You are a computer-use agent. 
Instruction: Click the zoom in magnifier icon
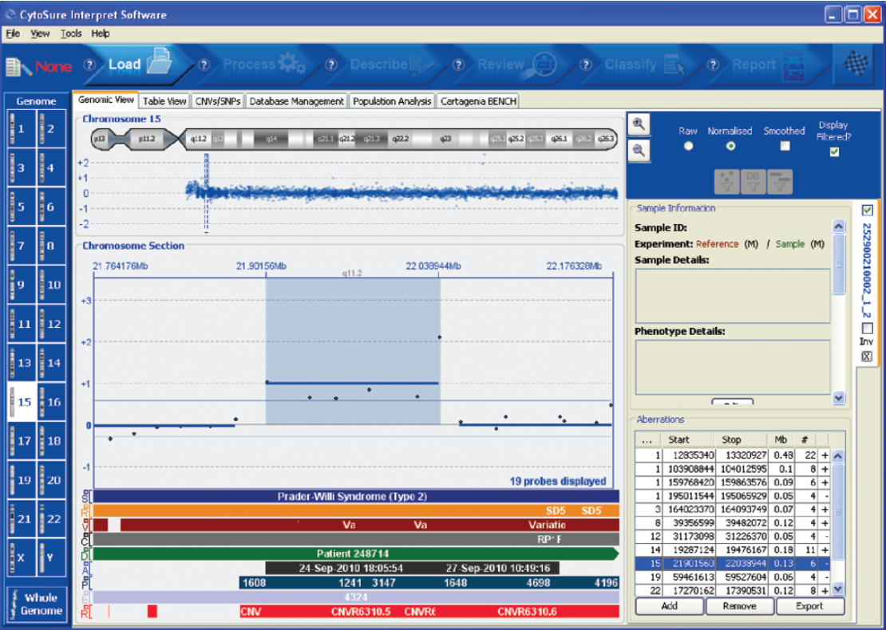(639, 124)
